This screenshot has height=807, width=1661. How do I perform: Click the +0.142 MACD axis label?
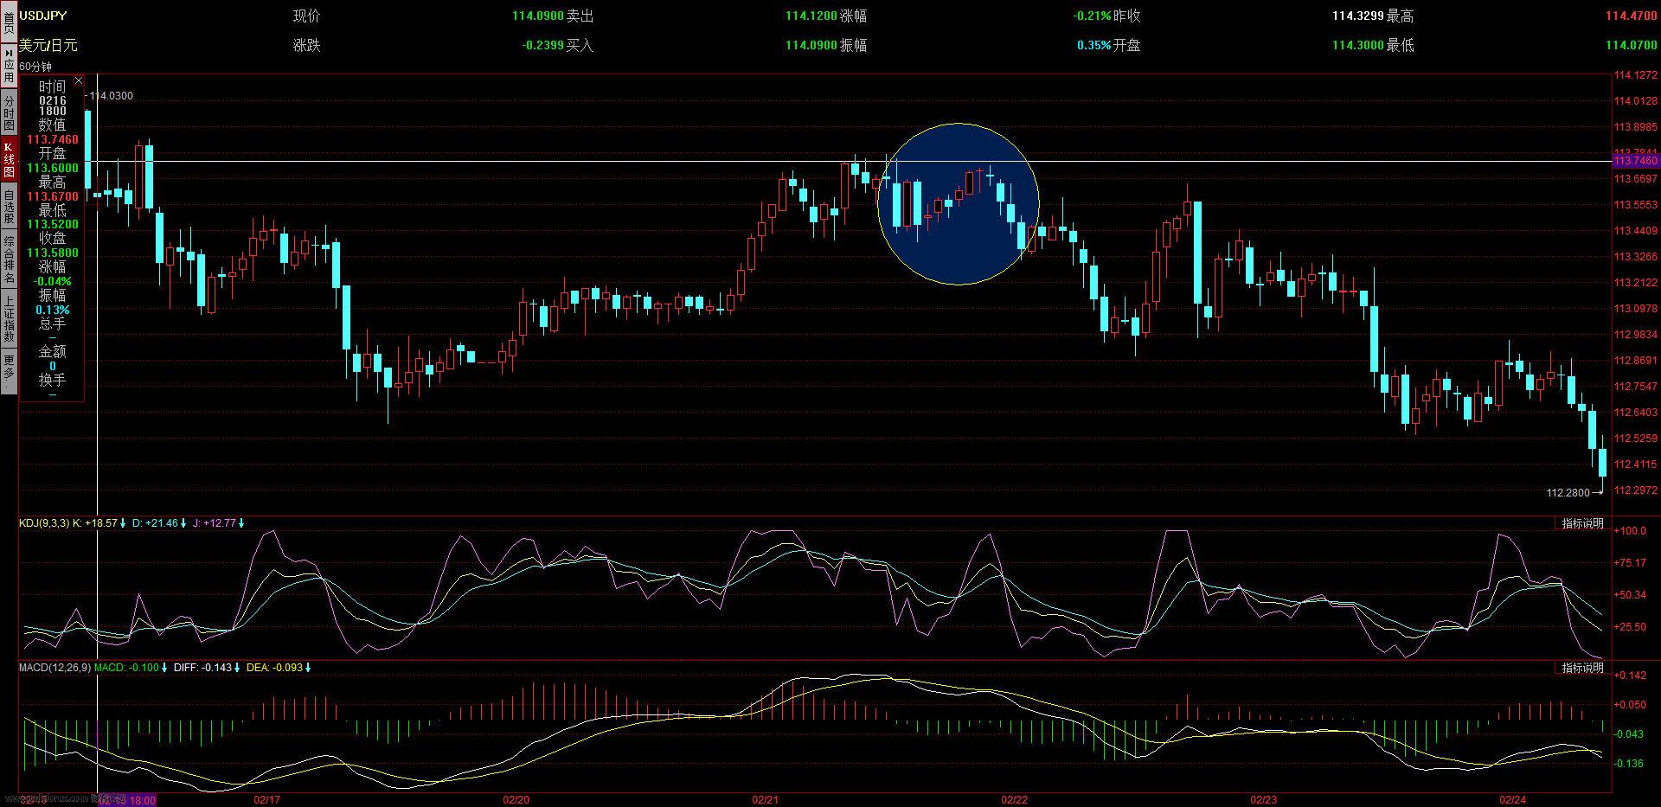pos(1631,676)
